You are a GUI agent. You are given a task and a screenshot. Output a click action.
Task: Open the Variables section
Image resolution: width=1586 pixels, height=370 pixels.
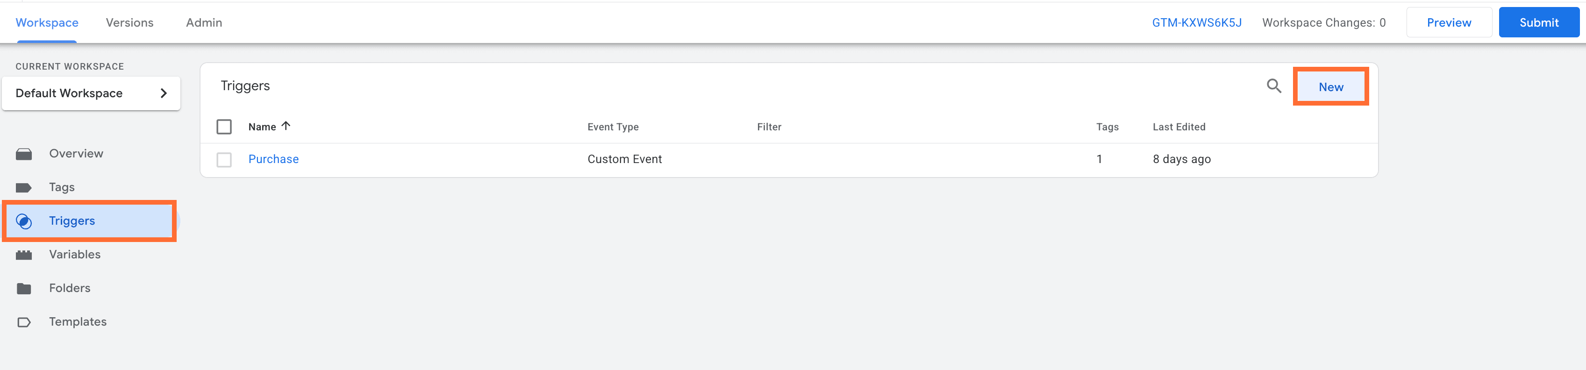click(x=74, y=254)
